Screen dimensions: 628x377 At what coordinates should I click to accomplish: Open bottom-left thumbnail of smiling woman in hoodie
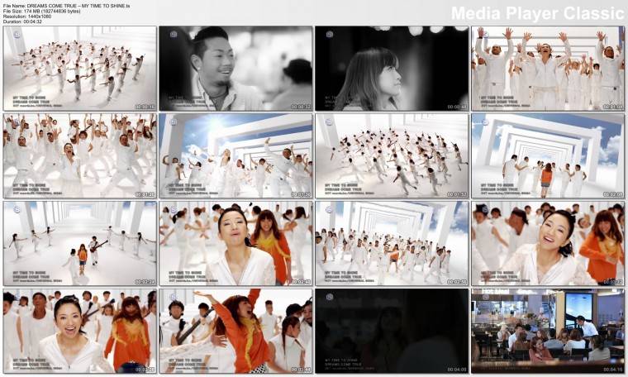[x=79, y=331]
